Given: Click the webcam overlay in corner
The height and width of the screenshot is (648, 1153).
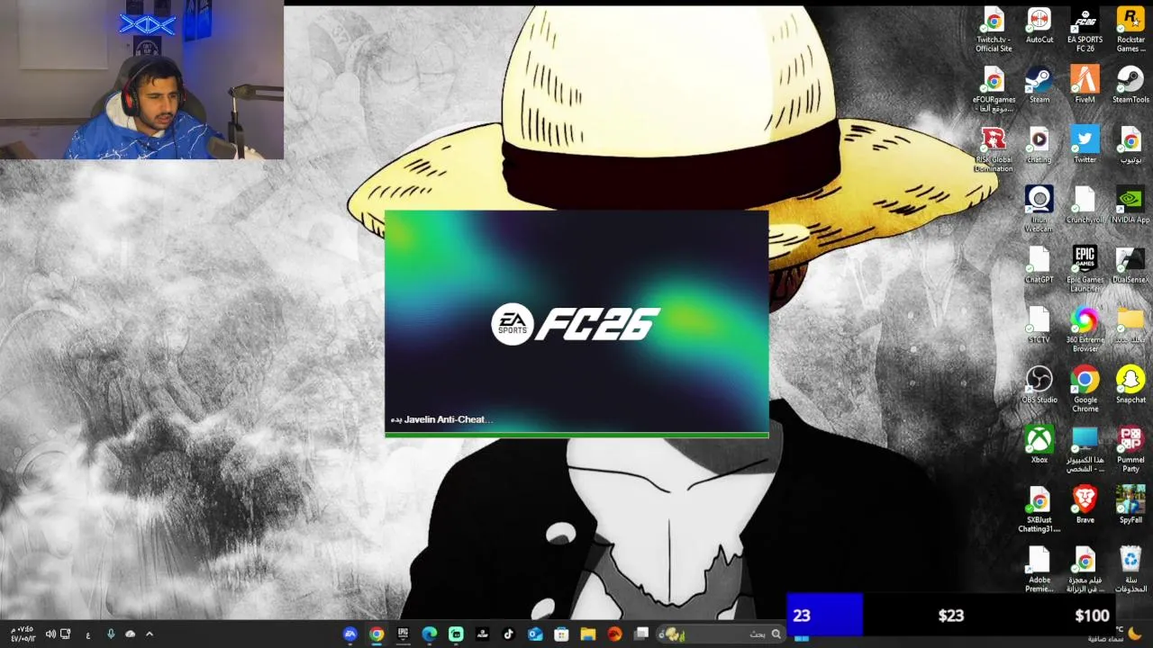Looking at the screenshot, I should 141,80.
